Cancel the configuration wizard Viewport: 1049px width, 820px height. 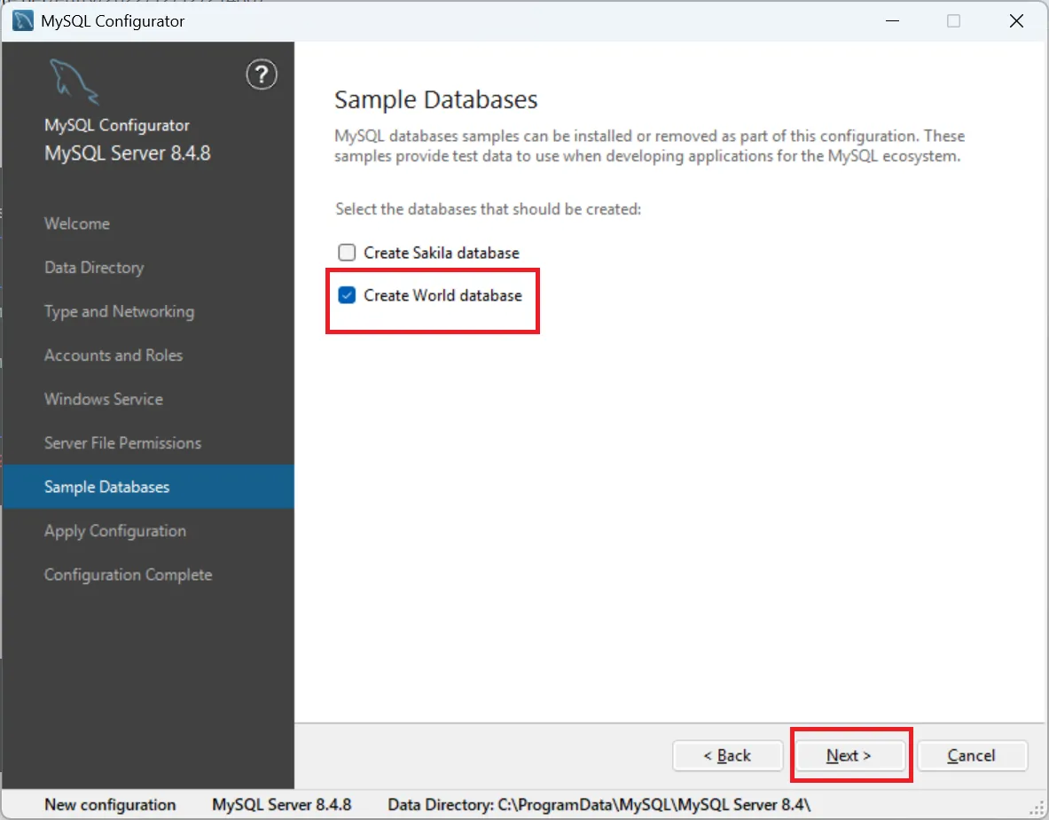pos(971,756)
